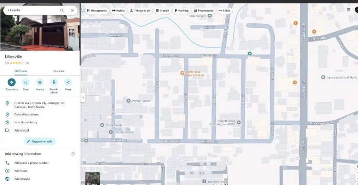Click the DV Van Rental marker
Image resolution: width=358 pixels, height=185 pixels.
tap(102, 125)
